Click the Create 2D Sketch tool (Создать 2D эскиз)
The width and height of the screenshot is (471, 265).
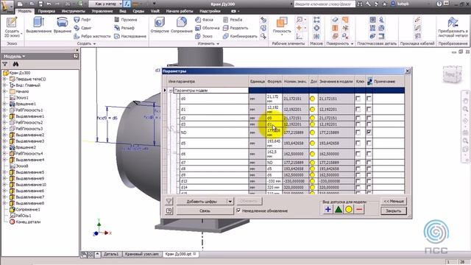tap(12, 27)
